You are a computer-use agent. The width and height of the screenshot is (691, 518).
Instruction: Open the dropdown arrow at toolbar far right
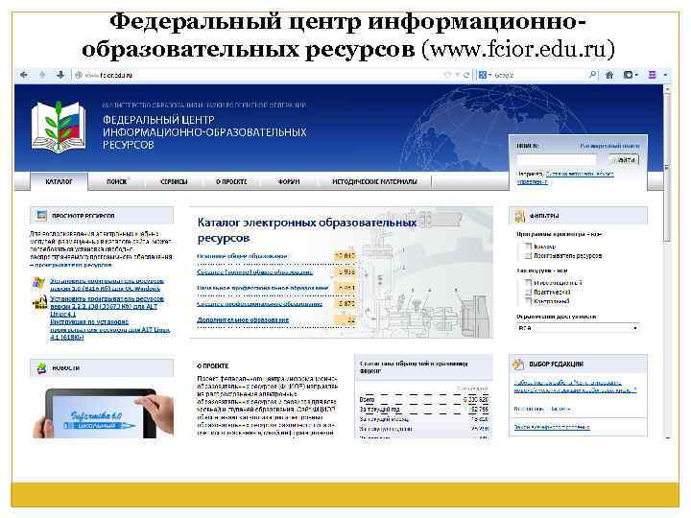coord(665,75)
